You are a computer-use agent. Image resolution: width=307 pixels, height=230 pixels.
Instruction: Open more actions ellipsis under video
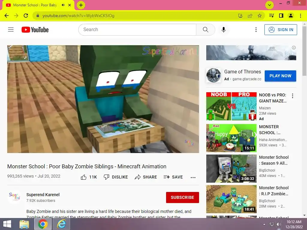[x=193, y=178]
